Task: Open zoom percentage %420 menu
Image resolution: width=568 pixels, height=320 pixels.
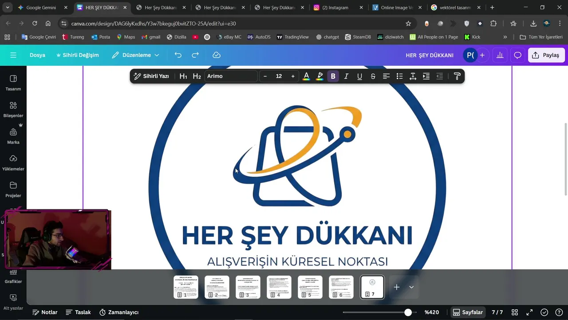Action: point(432,312)
